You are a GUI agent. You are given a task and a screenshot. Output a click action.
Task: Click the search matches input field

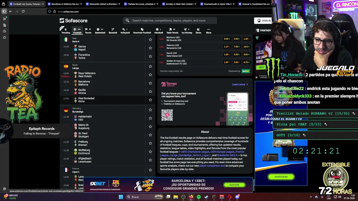[x=170, y=20]
